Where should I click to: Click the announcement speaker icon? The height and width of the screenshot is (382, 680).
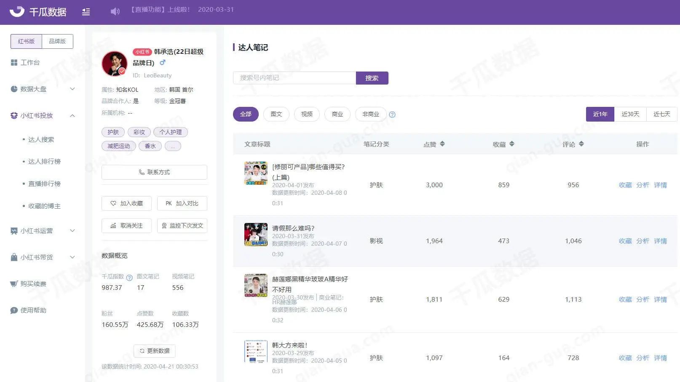115,11
